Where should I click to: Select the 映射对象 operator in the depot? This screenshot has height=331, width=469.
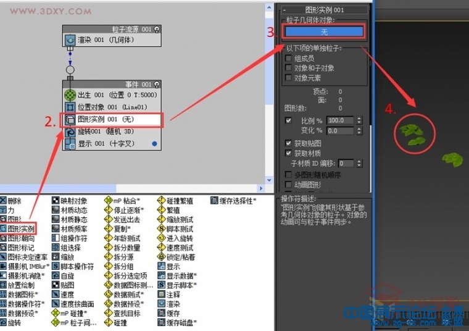tap(70, 201)
